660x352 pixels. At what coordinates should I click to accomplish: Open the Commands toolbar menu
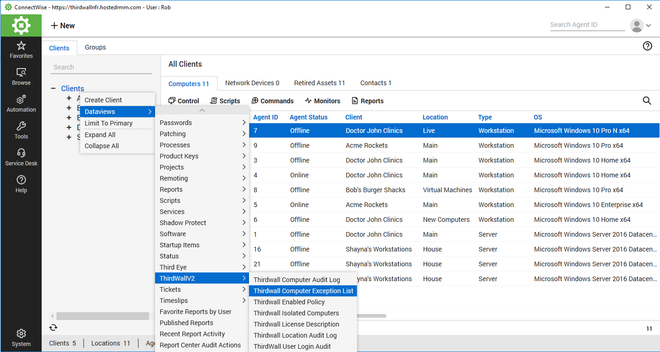coord(272,101)
